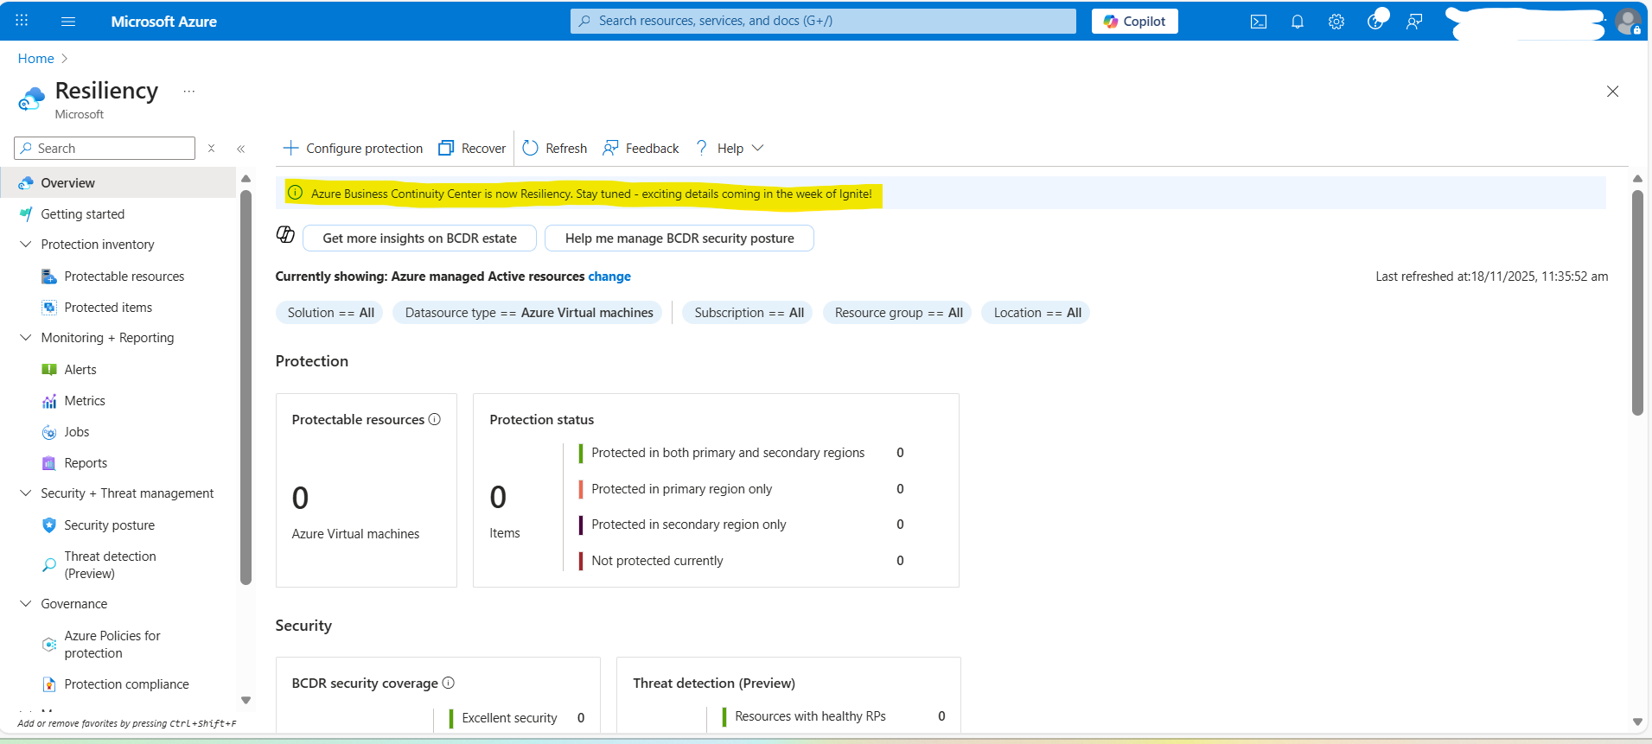
Task: Click Get more insights on BCDR estate
Action: [x=419, y=238]
